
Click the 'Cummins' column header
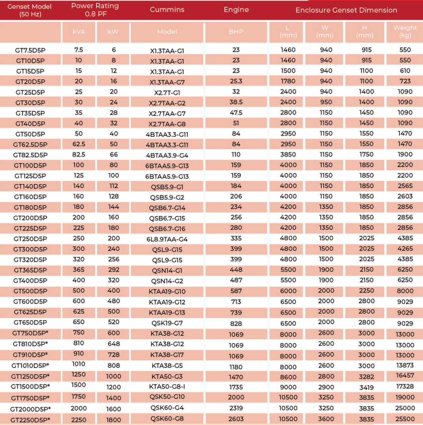(x=167, y=10)
